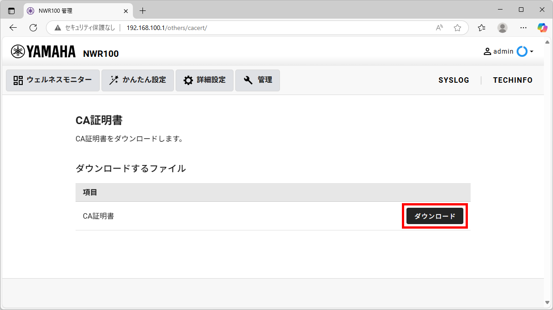The image size is (553, 310).
Task: Refresh the current page
Action: click(33, 28)
